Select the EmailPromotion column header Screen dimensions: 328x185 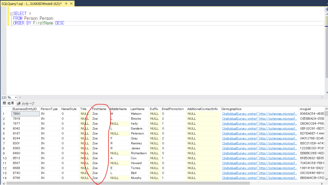point(173,109)
